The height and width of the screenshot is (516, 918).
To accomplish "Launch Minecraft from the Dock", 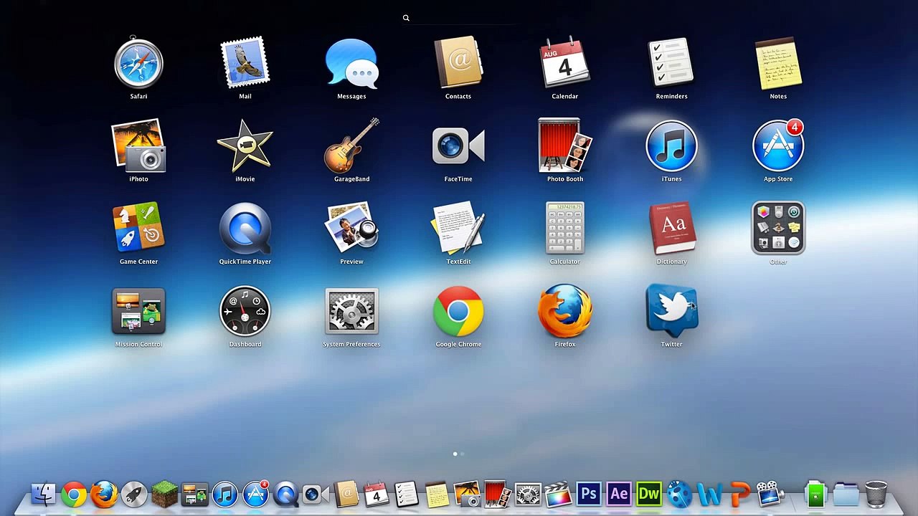I will click(164, 494).
